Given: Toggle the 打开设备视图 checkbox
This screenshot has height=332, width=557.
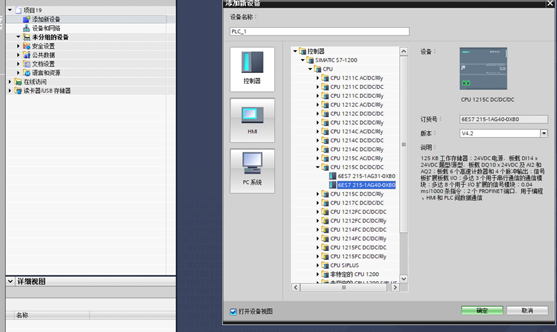Looking at the screenshot, I should pyautogui.click(x=233, y=312).
